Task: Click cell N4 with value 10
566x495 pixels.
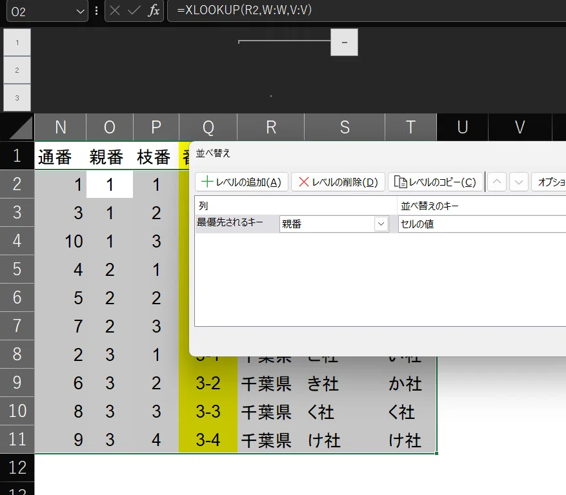Action: (x=60, y=241)
